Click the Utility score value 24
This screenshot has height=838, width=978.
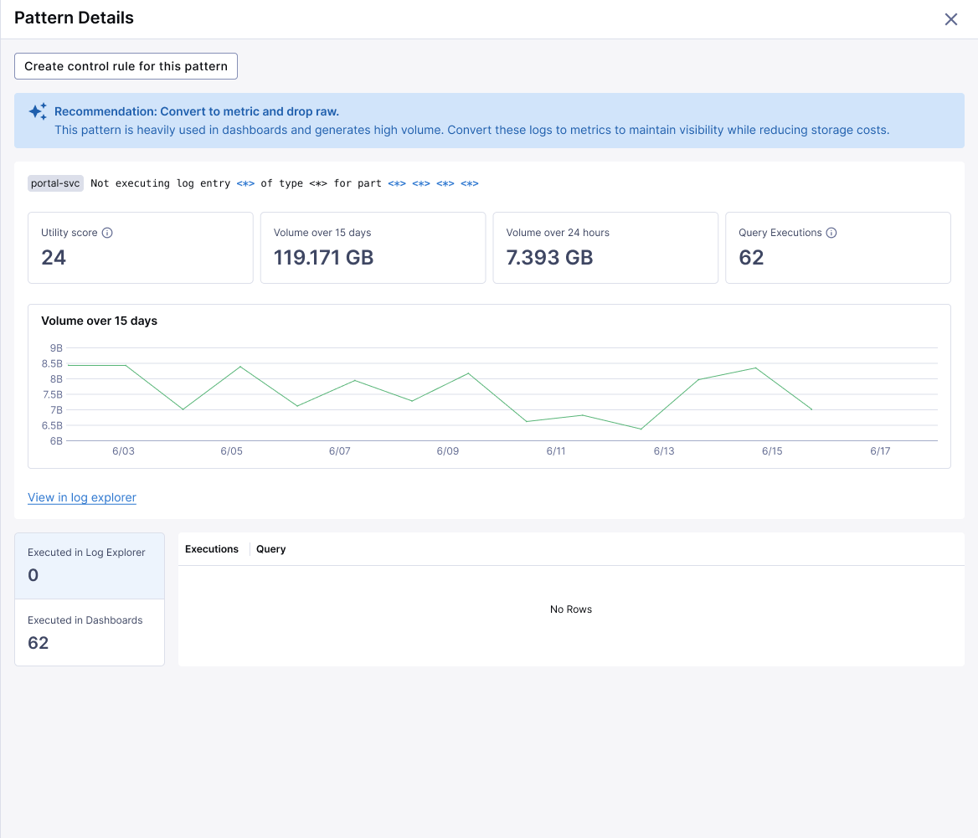point(54,258)
